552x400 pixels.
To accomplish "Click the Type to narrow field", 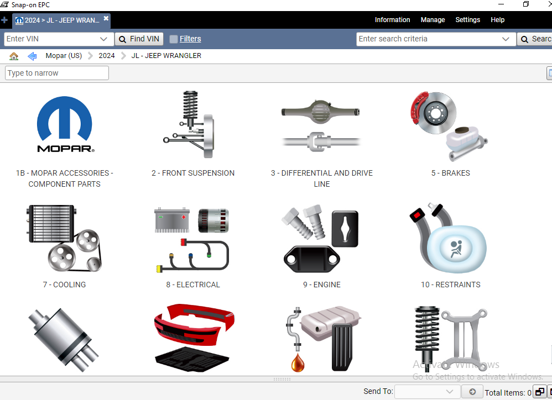I will pos(57,73).
